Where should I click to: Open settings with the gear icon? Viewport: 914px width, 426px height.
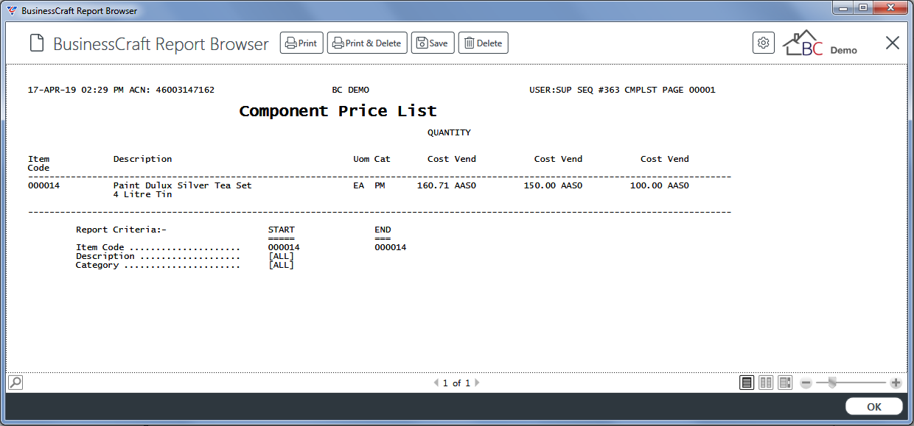click(764, 43)
